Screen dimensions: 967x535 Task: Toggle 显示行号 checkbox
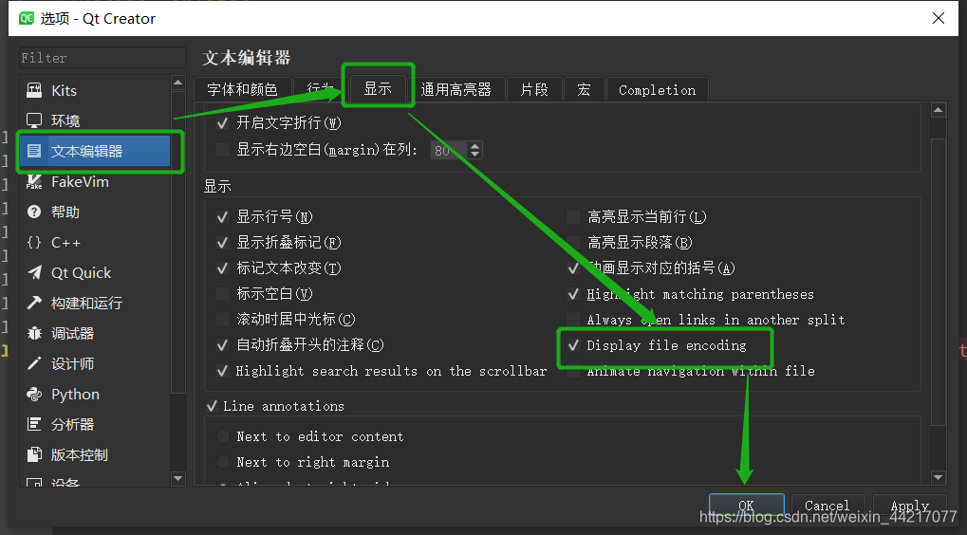[x=223, y=217]
